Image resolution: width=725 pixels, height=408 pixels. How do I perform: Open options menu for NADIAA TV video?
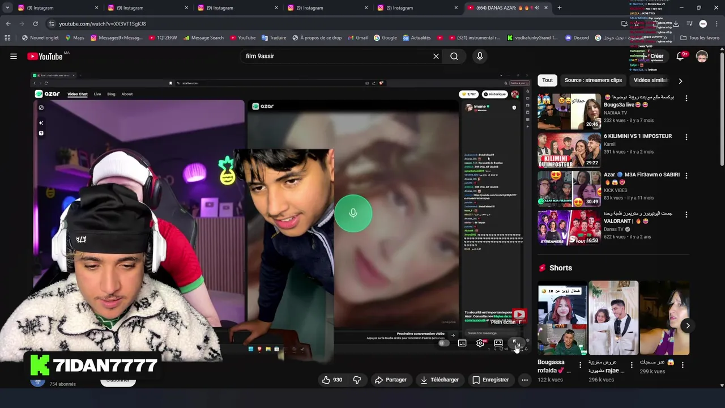point(686,98)
